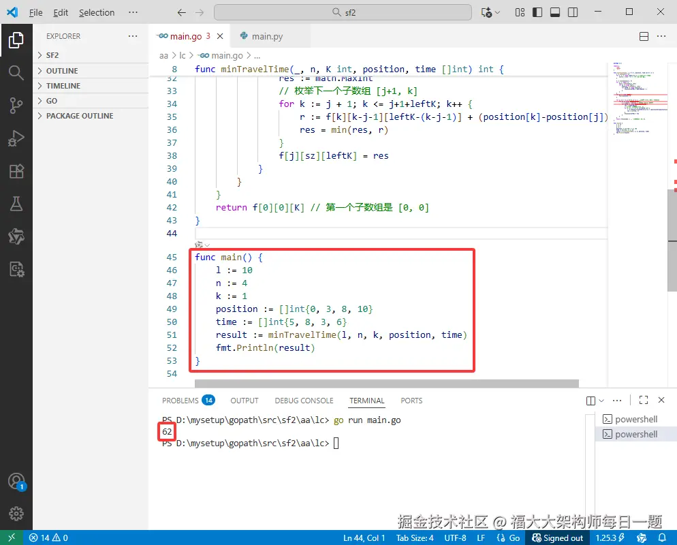
Task: Expand the OUTLINE section
Action: (x=91, y=71)
